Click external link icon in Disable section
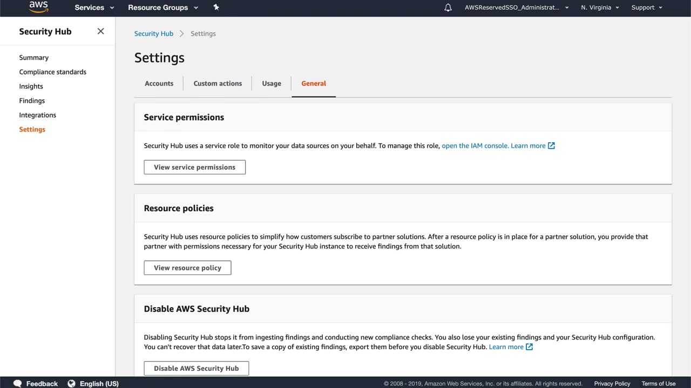This screenshot has width=691, height=388. click(529, 347)
